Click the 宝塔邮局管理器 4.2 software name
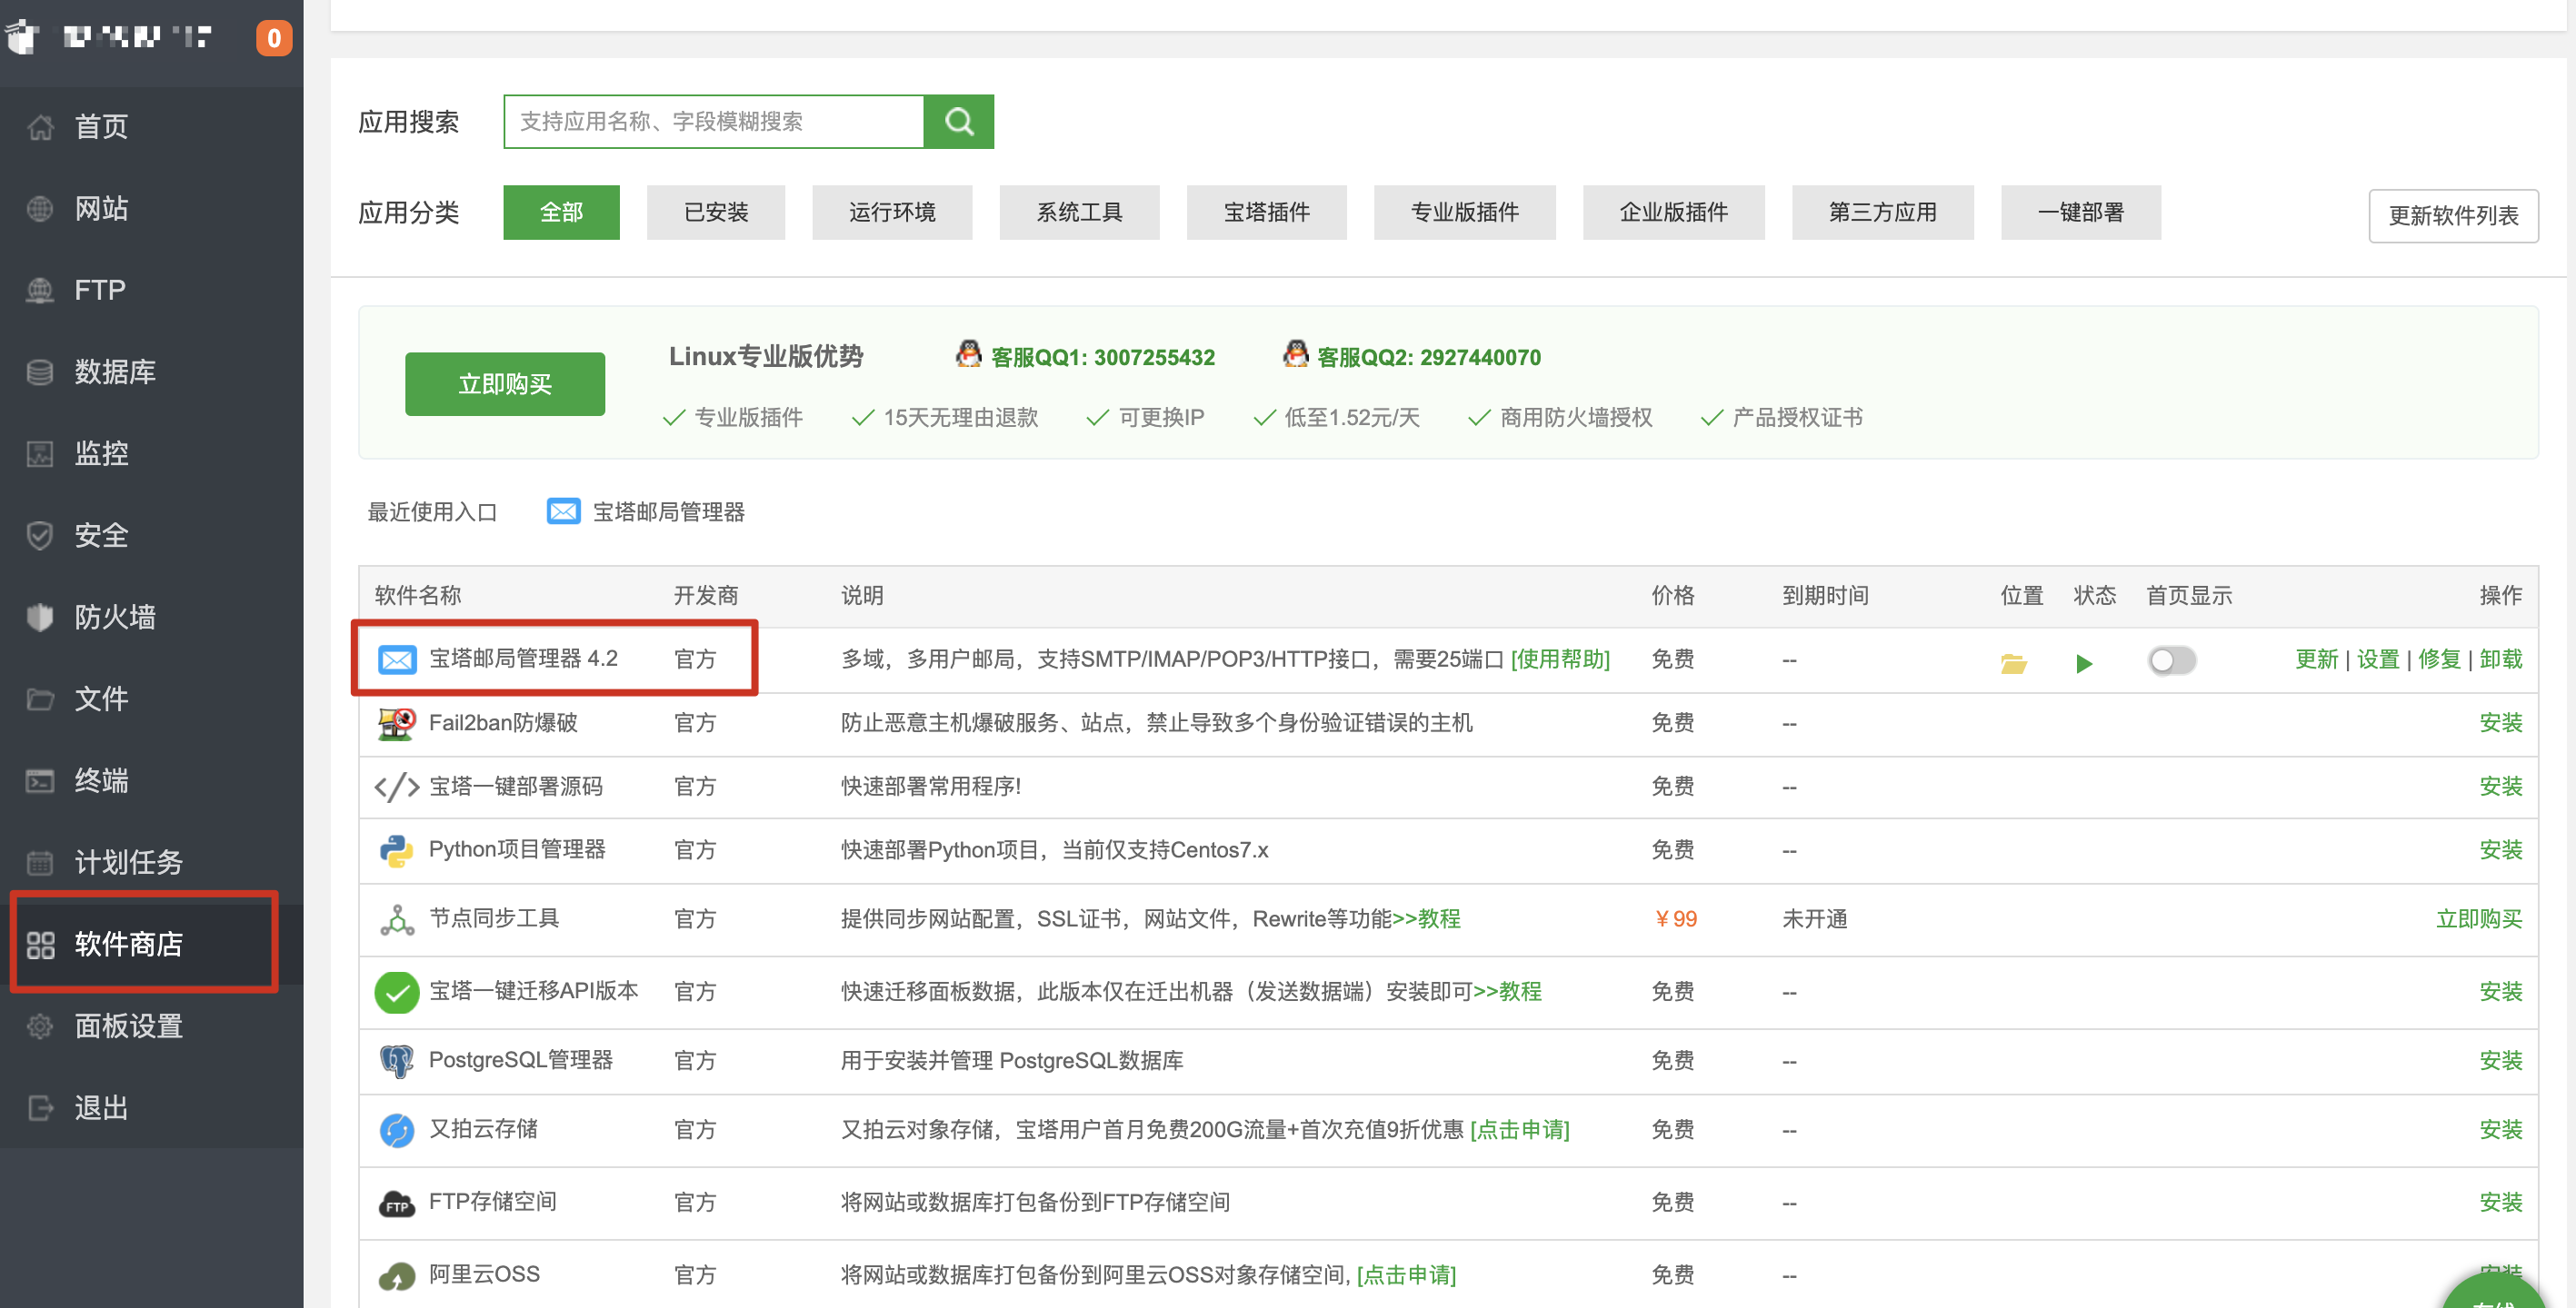 click(523, 659)
